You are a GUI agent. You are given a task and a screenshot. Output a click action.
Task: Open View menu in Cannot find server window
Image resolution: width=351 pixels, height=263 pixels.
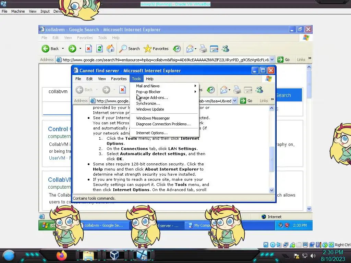pyautogui.click(x=102, y=79)
